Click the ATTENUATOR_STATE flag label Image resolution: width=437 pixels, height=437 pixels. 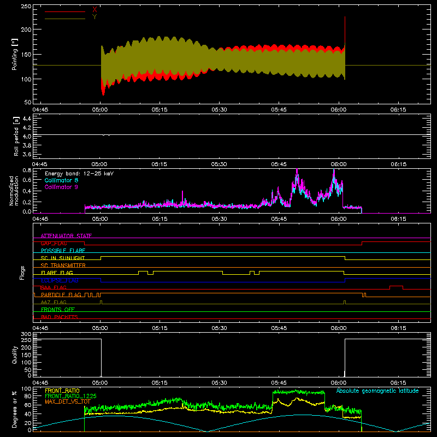tap(66, 236)
